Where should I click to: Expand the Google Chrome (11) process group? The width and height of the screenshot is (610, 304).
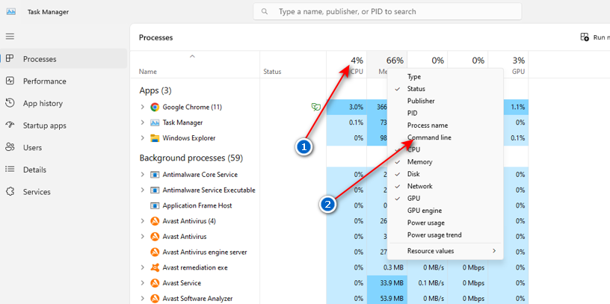pos(142,107)
